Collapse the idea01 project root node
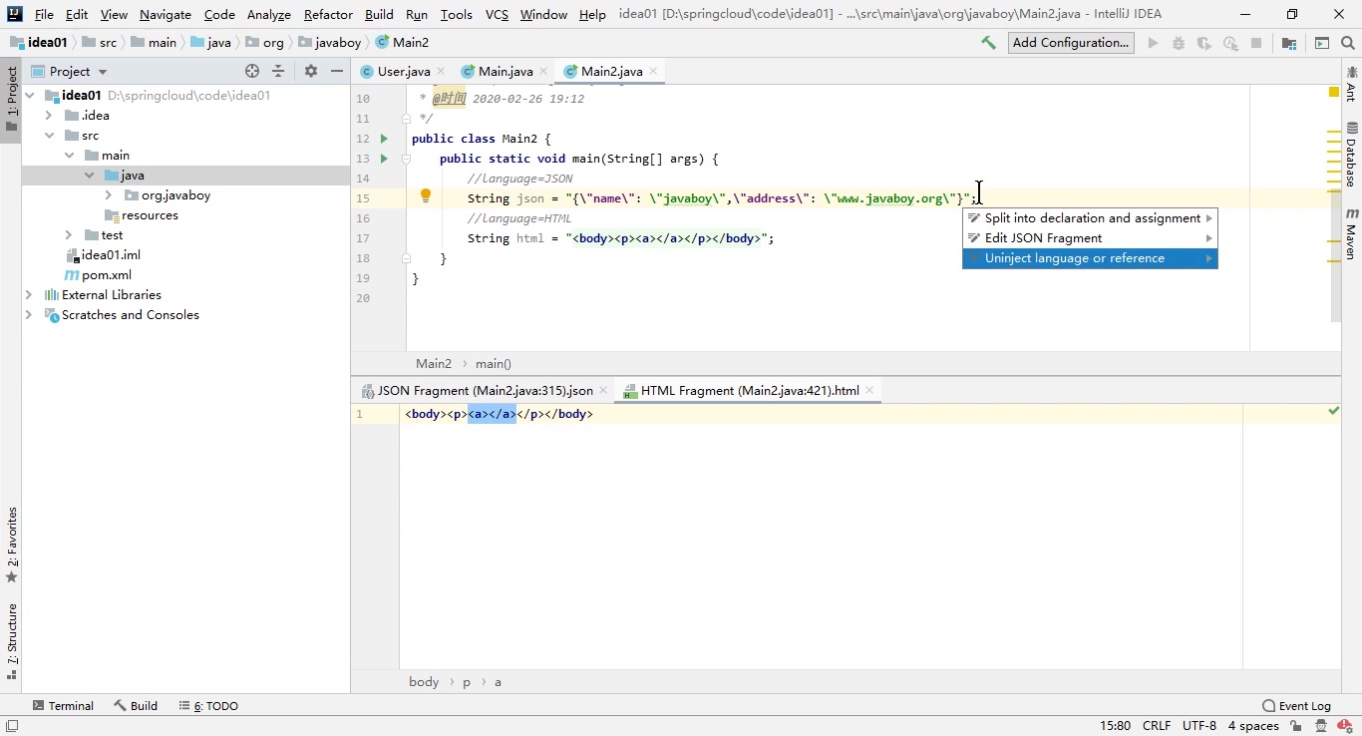 pos(30,96)
